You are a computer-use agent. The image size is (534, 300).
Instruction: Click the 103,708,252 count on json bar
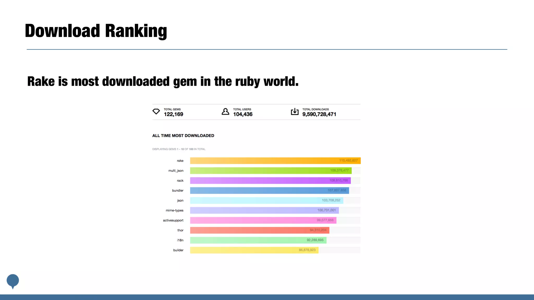click(331, 200)
